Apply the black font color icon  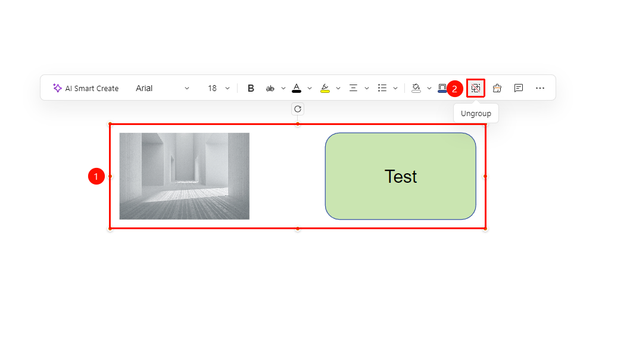pos(297,88)
